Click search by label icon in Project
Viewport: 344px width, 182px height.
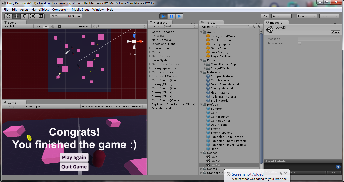coord(259,27)
